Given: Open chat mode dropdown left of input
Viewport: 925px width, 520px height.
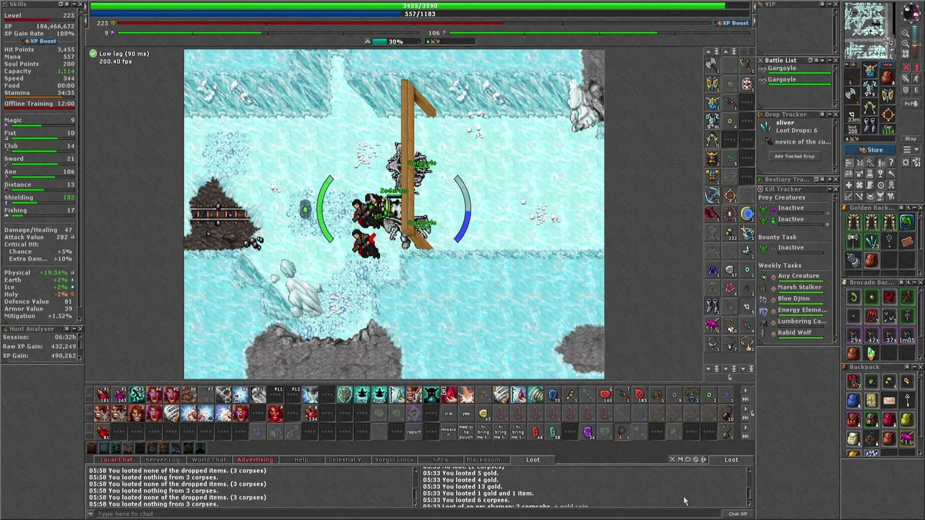Looking at the screenshot, I should tap(90, 513).
